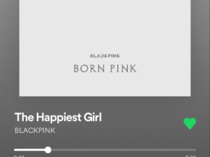Open the BORN PINK album artwork
This screenshot has width=210, height=157.
(x=105, y=48)
